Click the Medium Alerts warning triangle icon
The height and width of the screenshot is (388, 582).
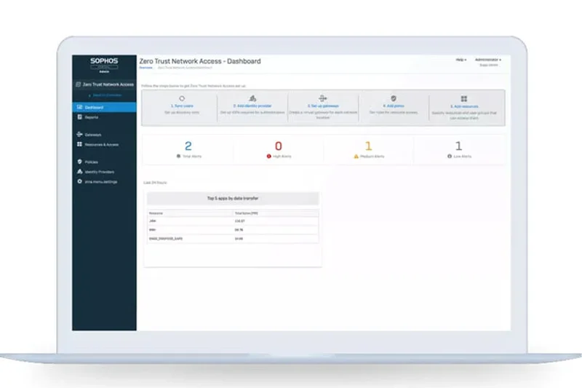[x=356, y=157]
